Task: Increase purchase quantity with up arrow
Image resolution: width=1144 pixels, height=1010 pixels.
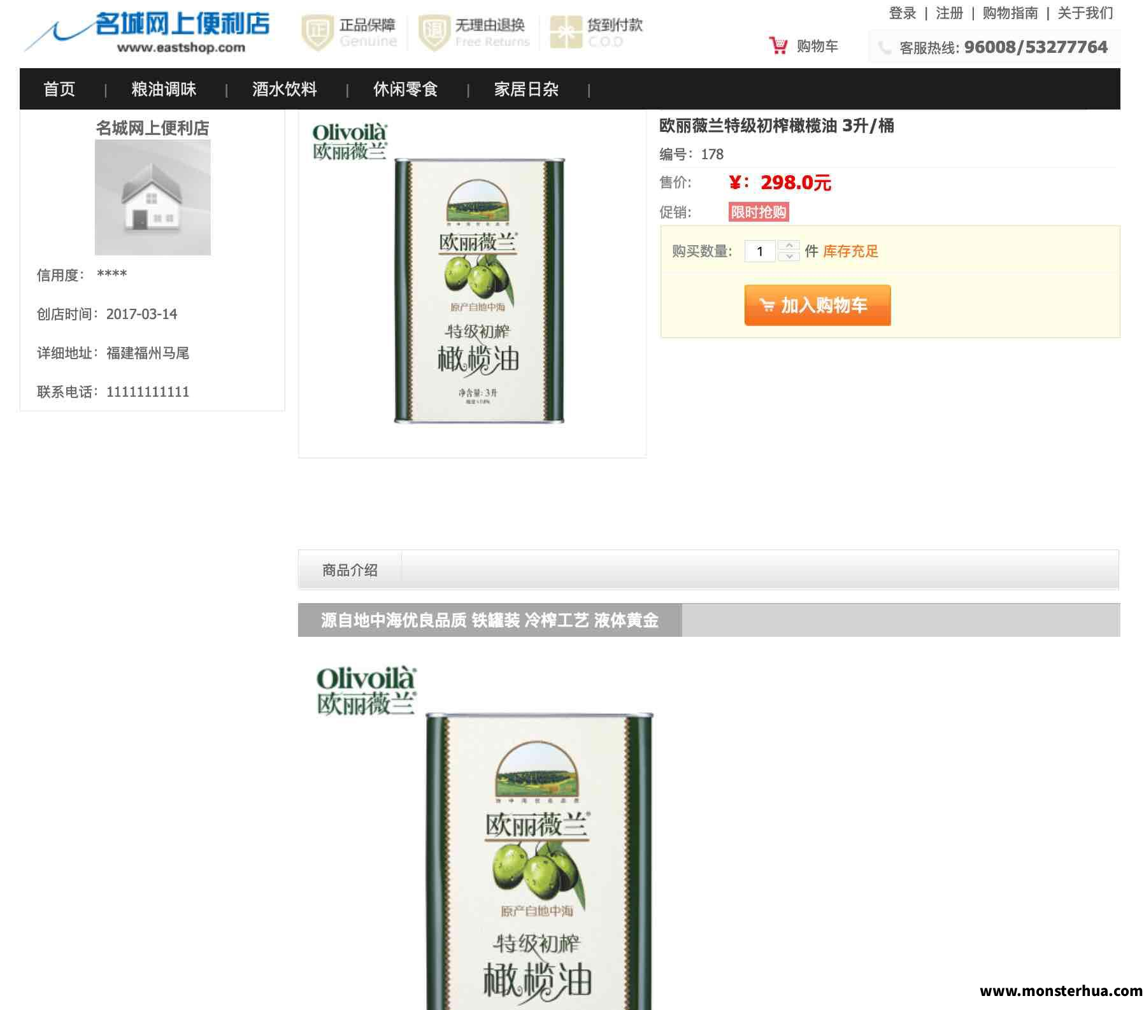Action: pyautogui.click(x=789, y=245)
